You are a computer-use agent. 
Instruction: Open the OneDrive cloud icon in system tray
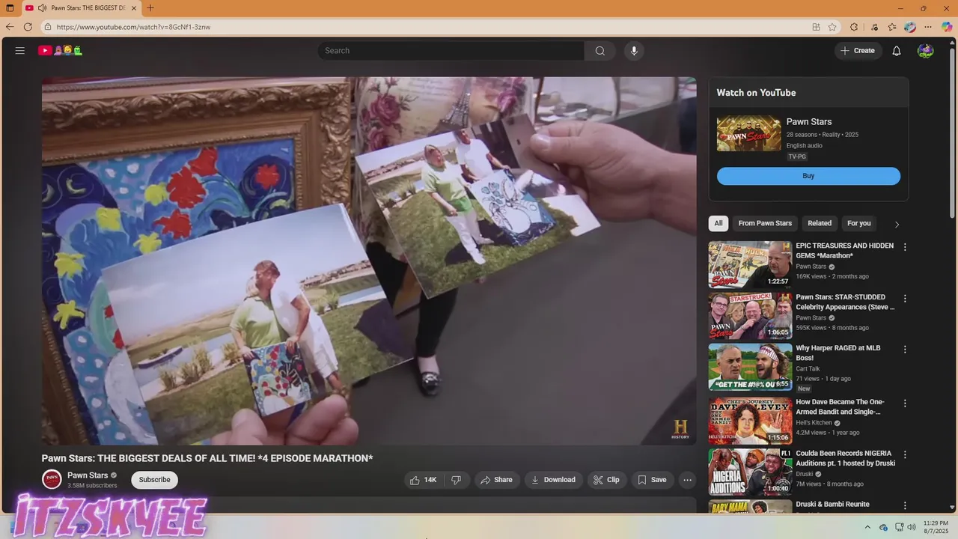[883, 527]
